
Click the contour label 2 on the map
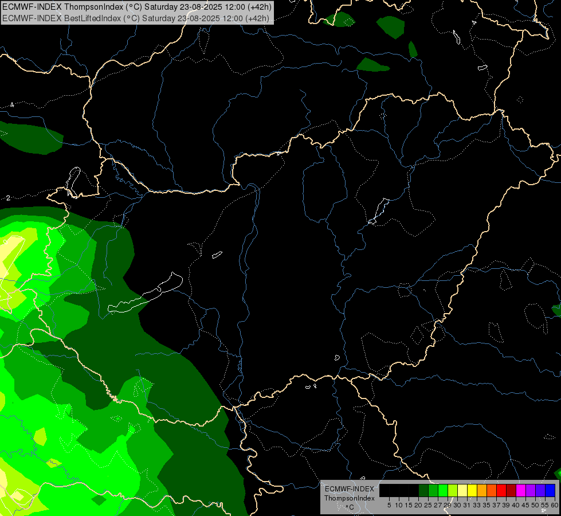pyautogui.click(x=8, y=198)
